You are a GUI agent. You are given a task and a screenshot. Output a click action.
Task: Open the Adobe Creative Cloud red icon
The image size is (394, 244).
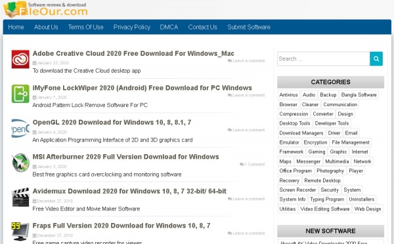pos(20,59)
